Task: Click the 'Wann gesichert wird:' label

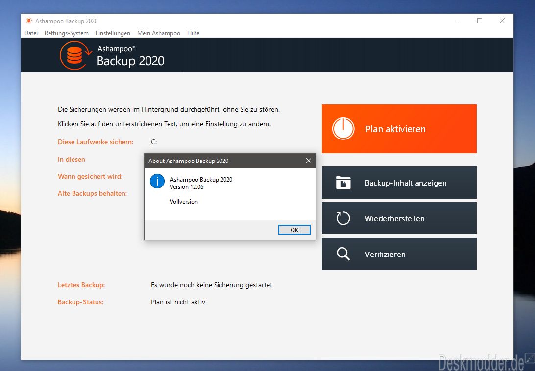Action: point(90,176)
